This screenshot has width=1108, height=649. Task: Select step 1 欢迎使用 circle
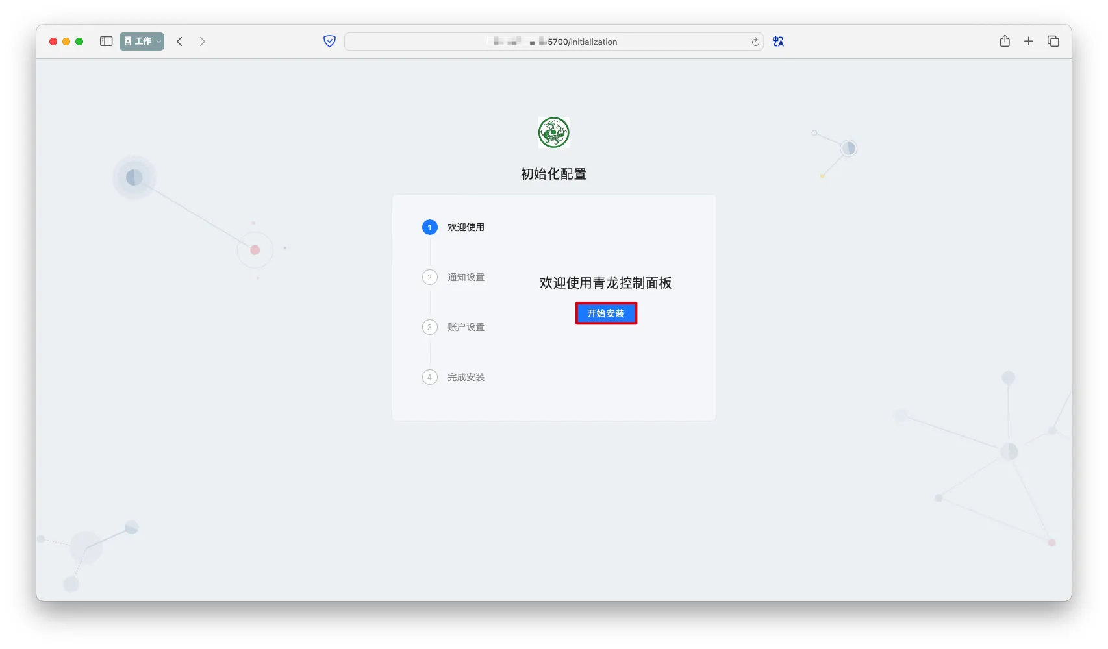(x=429, y=227)
